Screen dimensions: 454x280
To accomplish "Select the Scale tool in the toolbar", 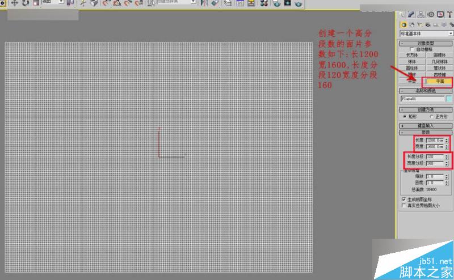I will 36,3.
